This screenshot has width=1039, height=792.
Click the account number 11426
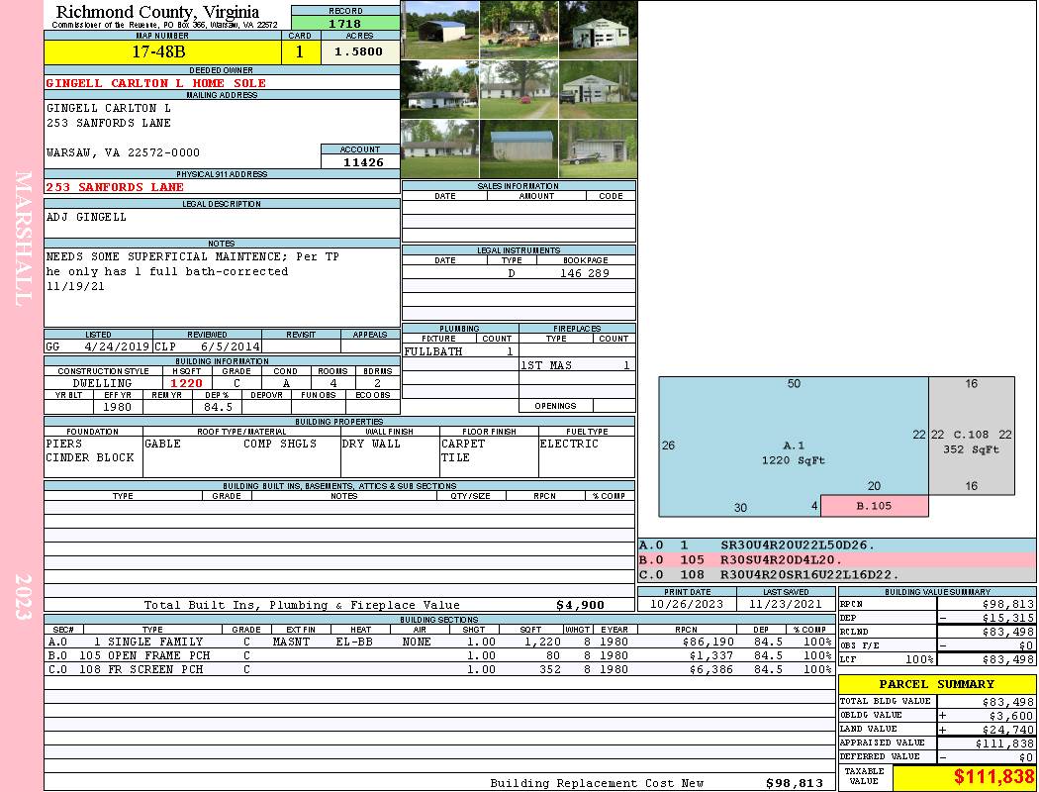pos(361,161)
